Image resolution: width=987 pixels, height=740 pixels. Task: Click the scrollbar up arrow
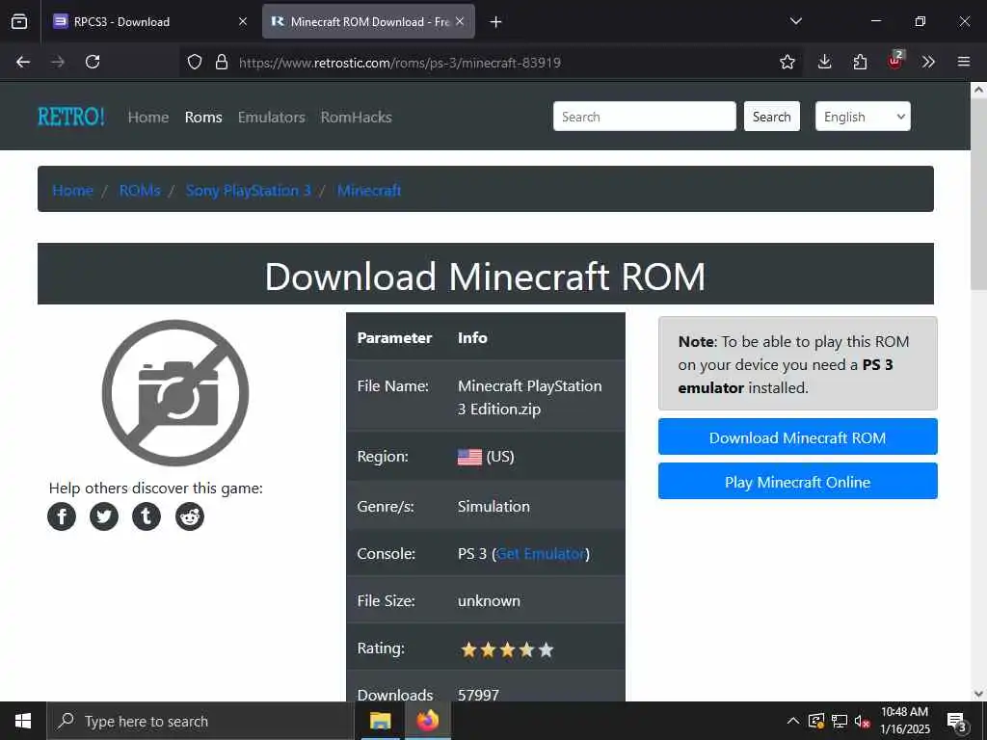978,90
